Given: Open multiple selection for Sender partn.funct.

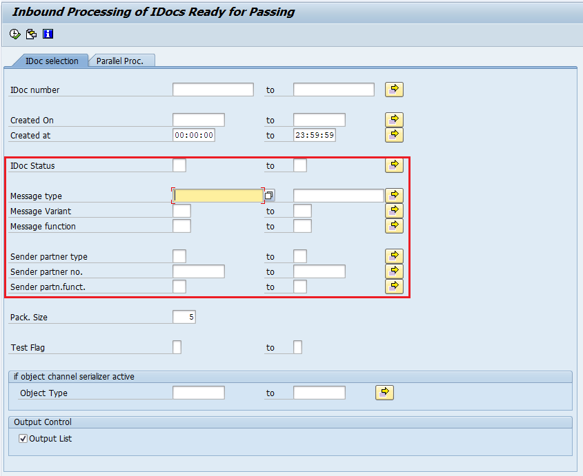Looking at the screenshot, I should (394, 287).
